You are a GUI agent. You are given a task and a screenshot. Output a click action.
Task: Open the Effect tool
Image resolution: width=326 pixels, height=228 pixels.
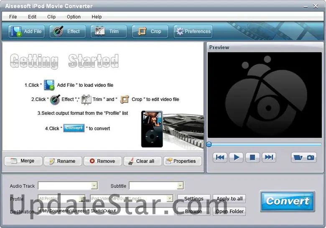click(68, 32)
